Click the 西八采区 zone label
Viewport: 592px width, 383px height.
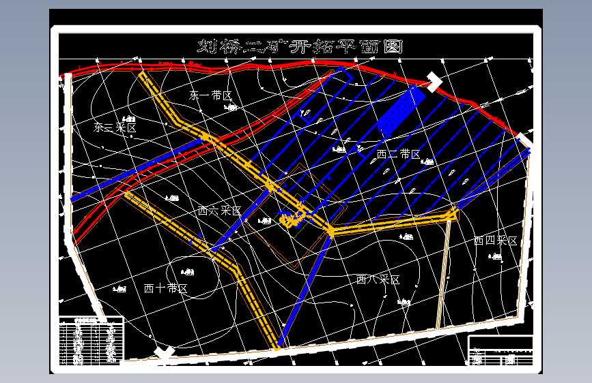pyautogui.click(x=378, y=279)
